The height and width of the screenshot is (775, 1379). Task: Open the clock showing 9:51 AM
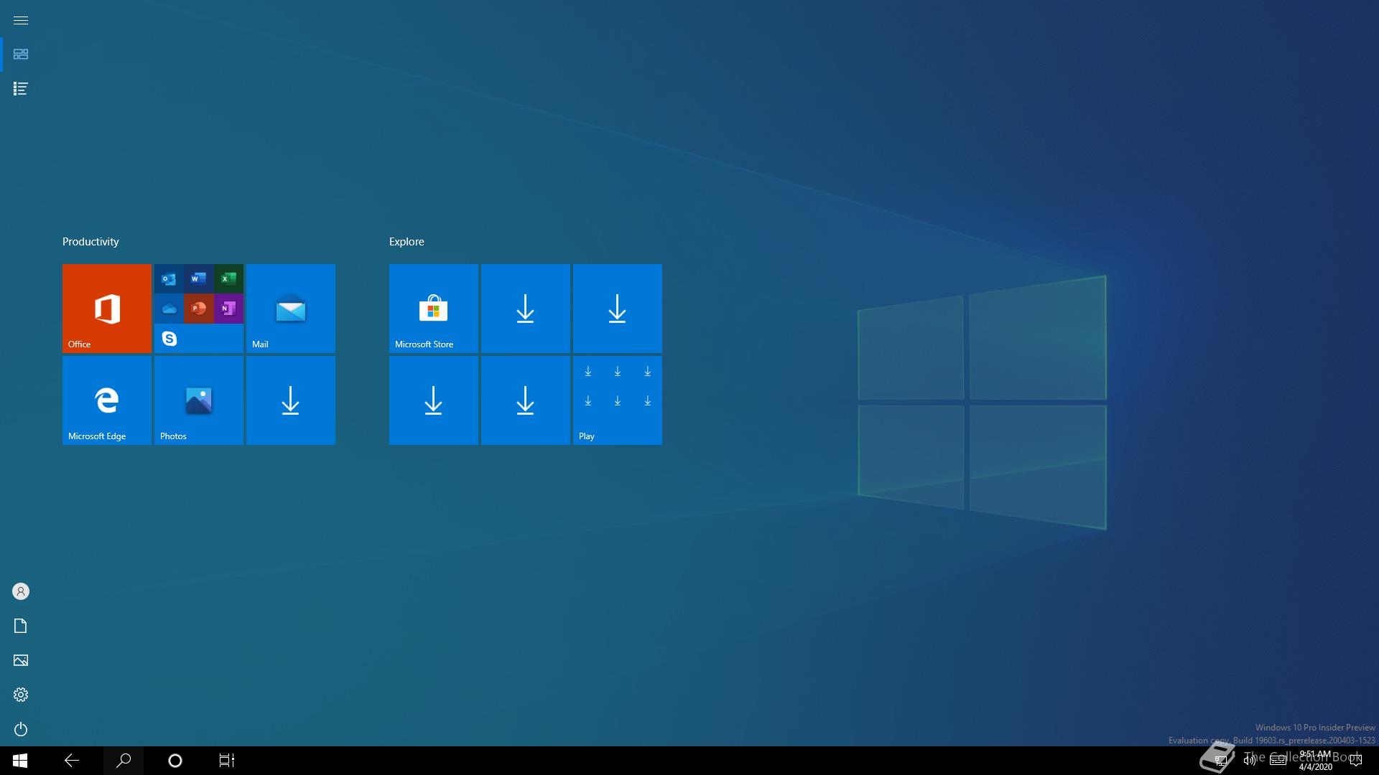point(1315,761)
